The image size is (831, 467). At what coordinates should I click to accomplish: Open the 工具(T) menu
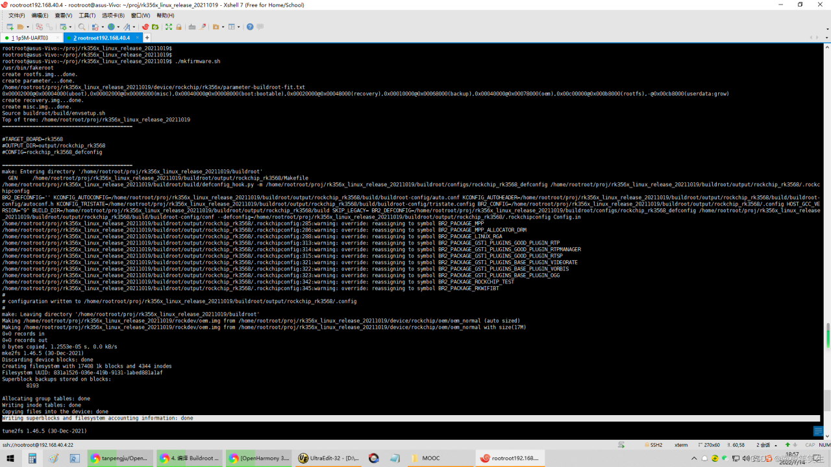point(87,16)
